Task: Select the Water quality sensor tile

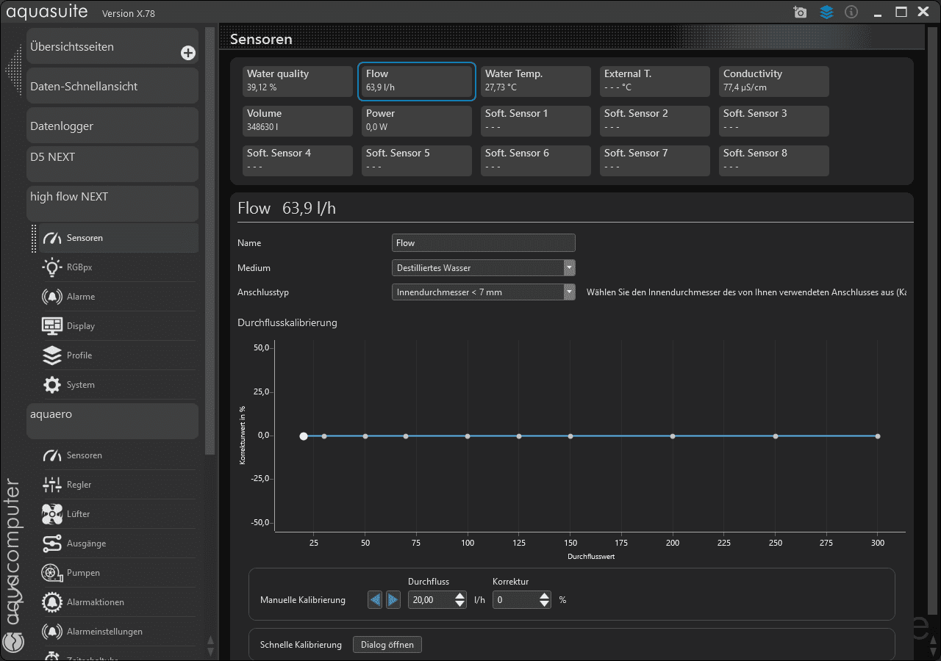Action: pyautogui.click(x=298, y=82)
